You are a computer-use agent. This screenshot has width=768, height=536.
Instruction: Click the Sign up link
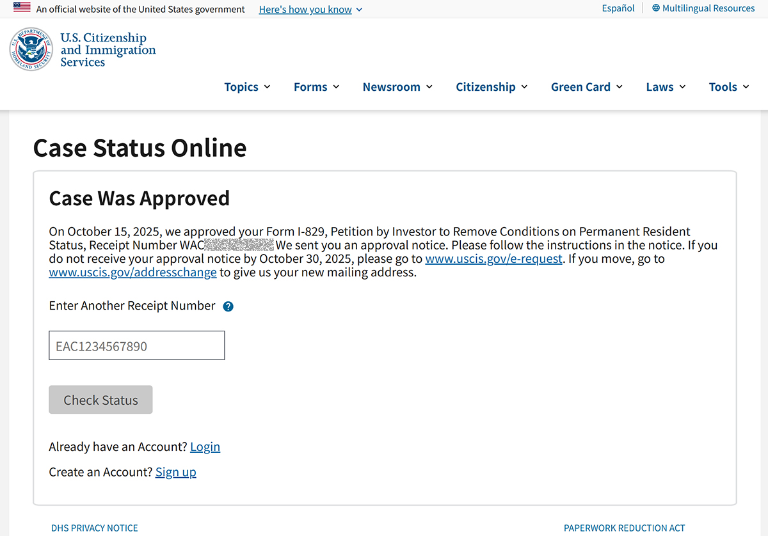pos(175,472)
